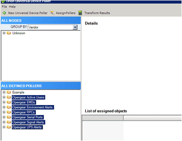Expand the Opengear Environment Alerts group
The width and height of the screenshot is (182, 141).
point(4,107)
